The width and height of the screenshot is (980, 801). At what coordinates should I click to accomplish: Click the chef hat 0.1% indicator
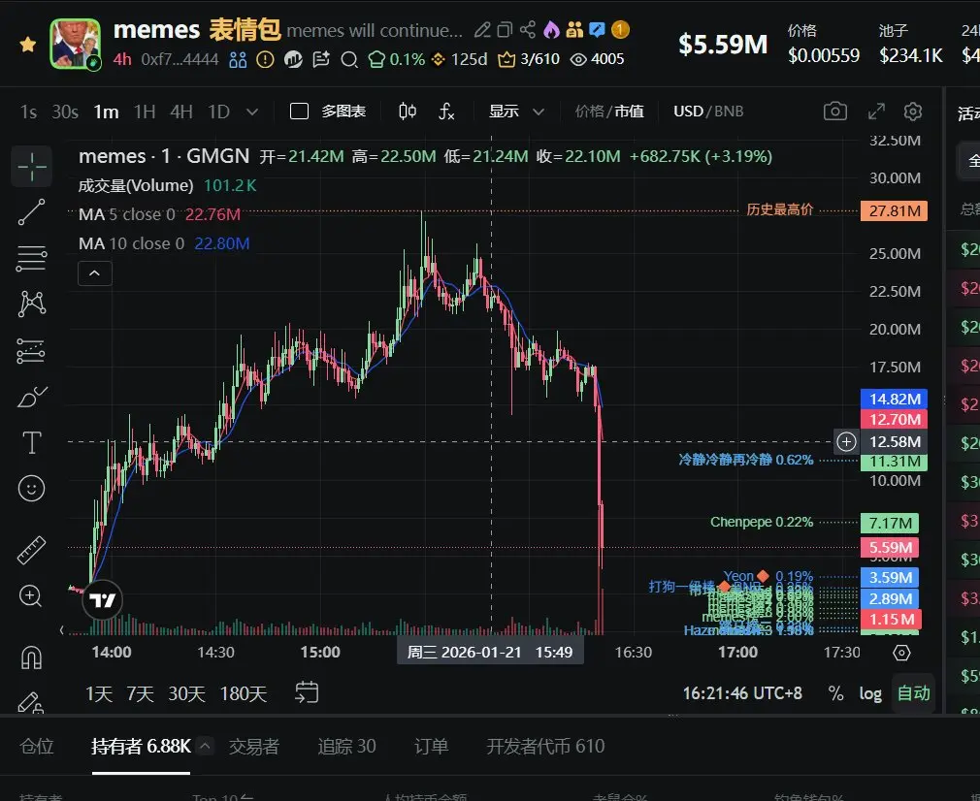pyautogui.click(x=397, y=59)
